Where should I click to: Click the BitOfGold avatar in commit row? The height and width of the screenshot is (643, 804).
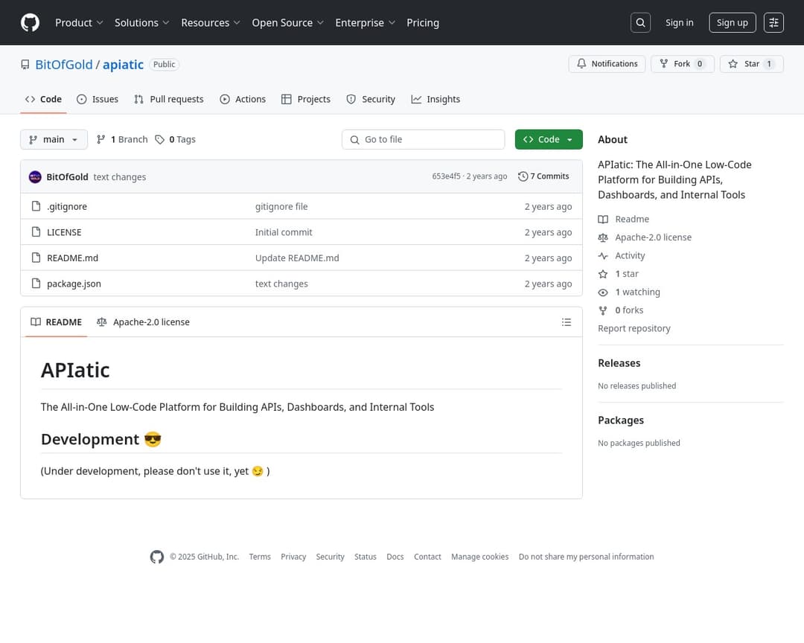pyautogui.click(x=36, y=177)
